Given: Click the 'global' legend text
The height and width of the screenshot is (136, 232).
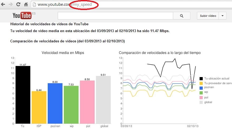Looking at the screenshot, I should coord(208,102).
